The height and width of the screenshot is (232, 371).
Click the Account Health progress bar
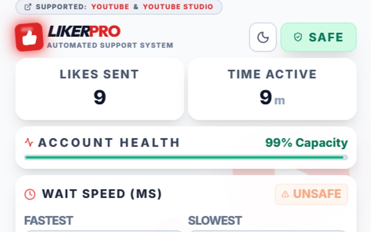click(186, 158)
